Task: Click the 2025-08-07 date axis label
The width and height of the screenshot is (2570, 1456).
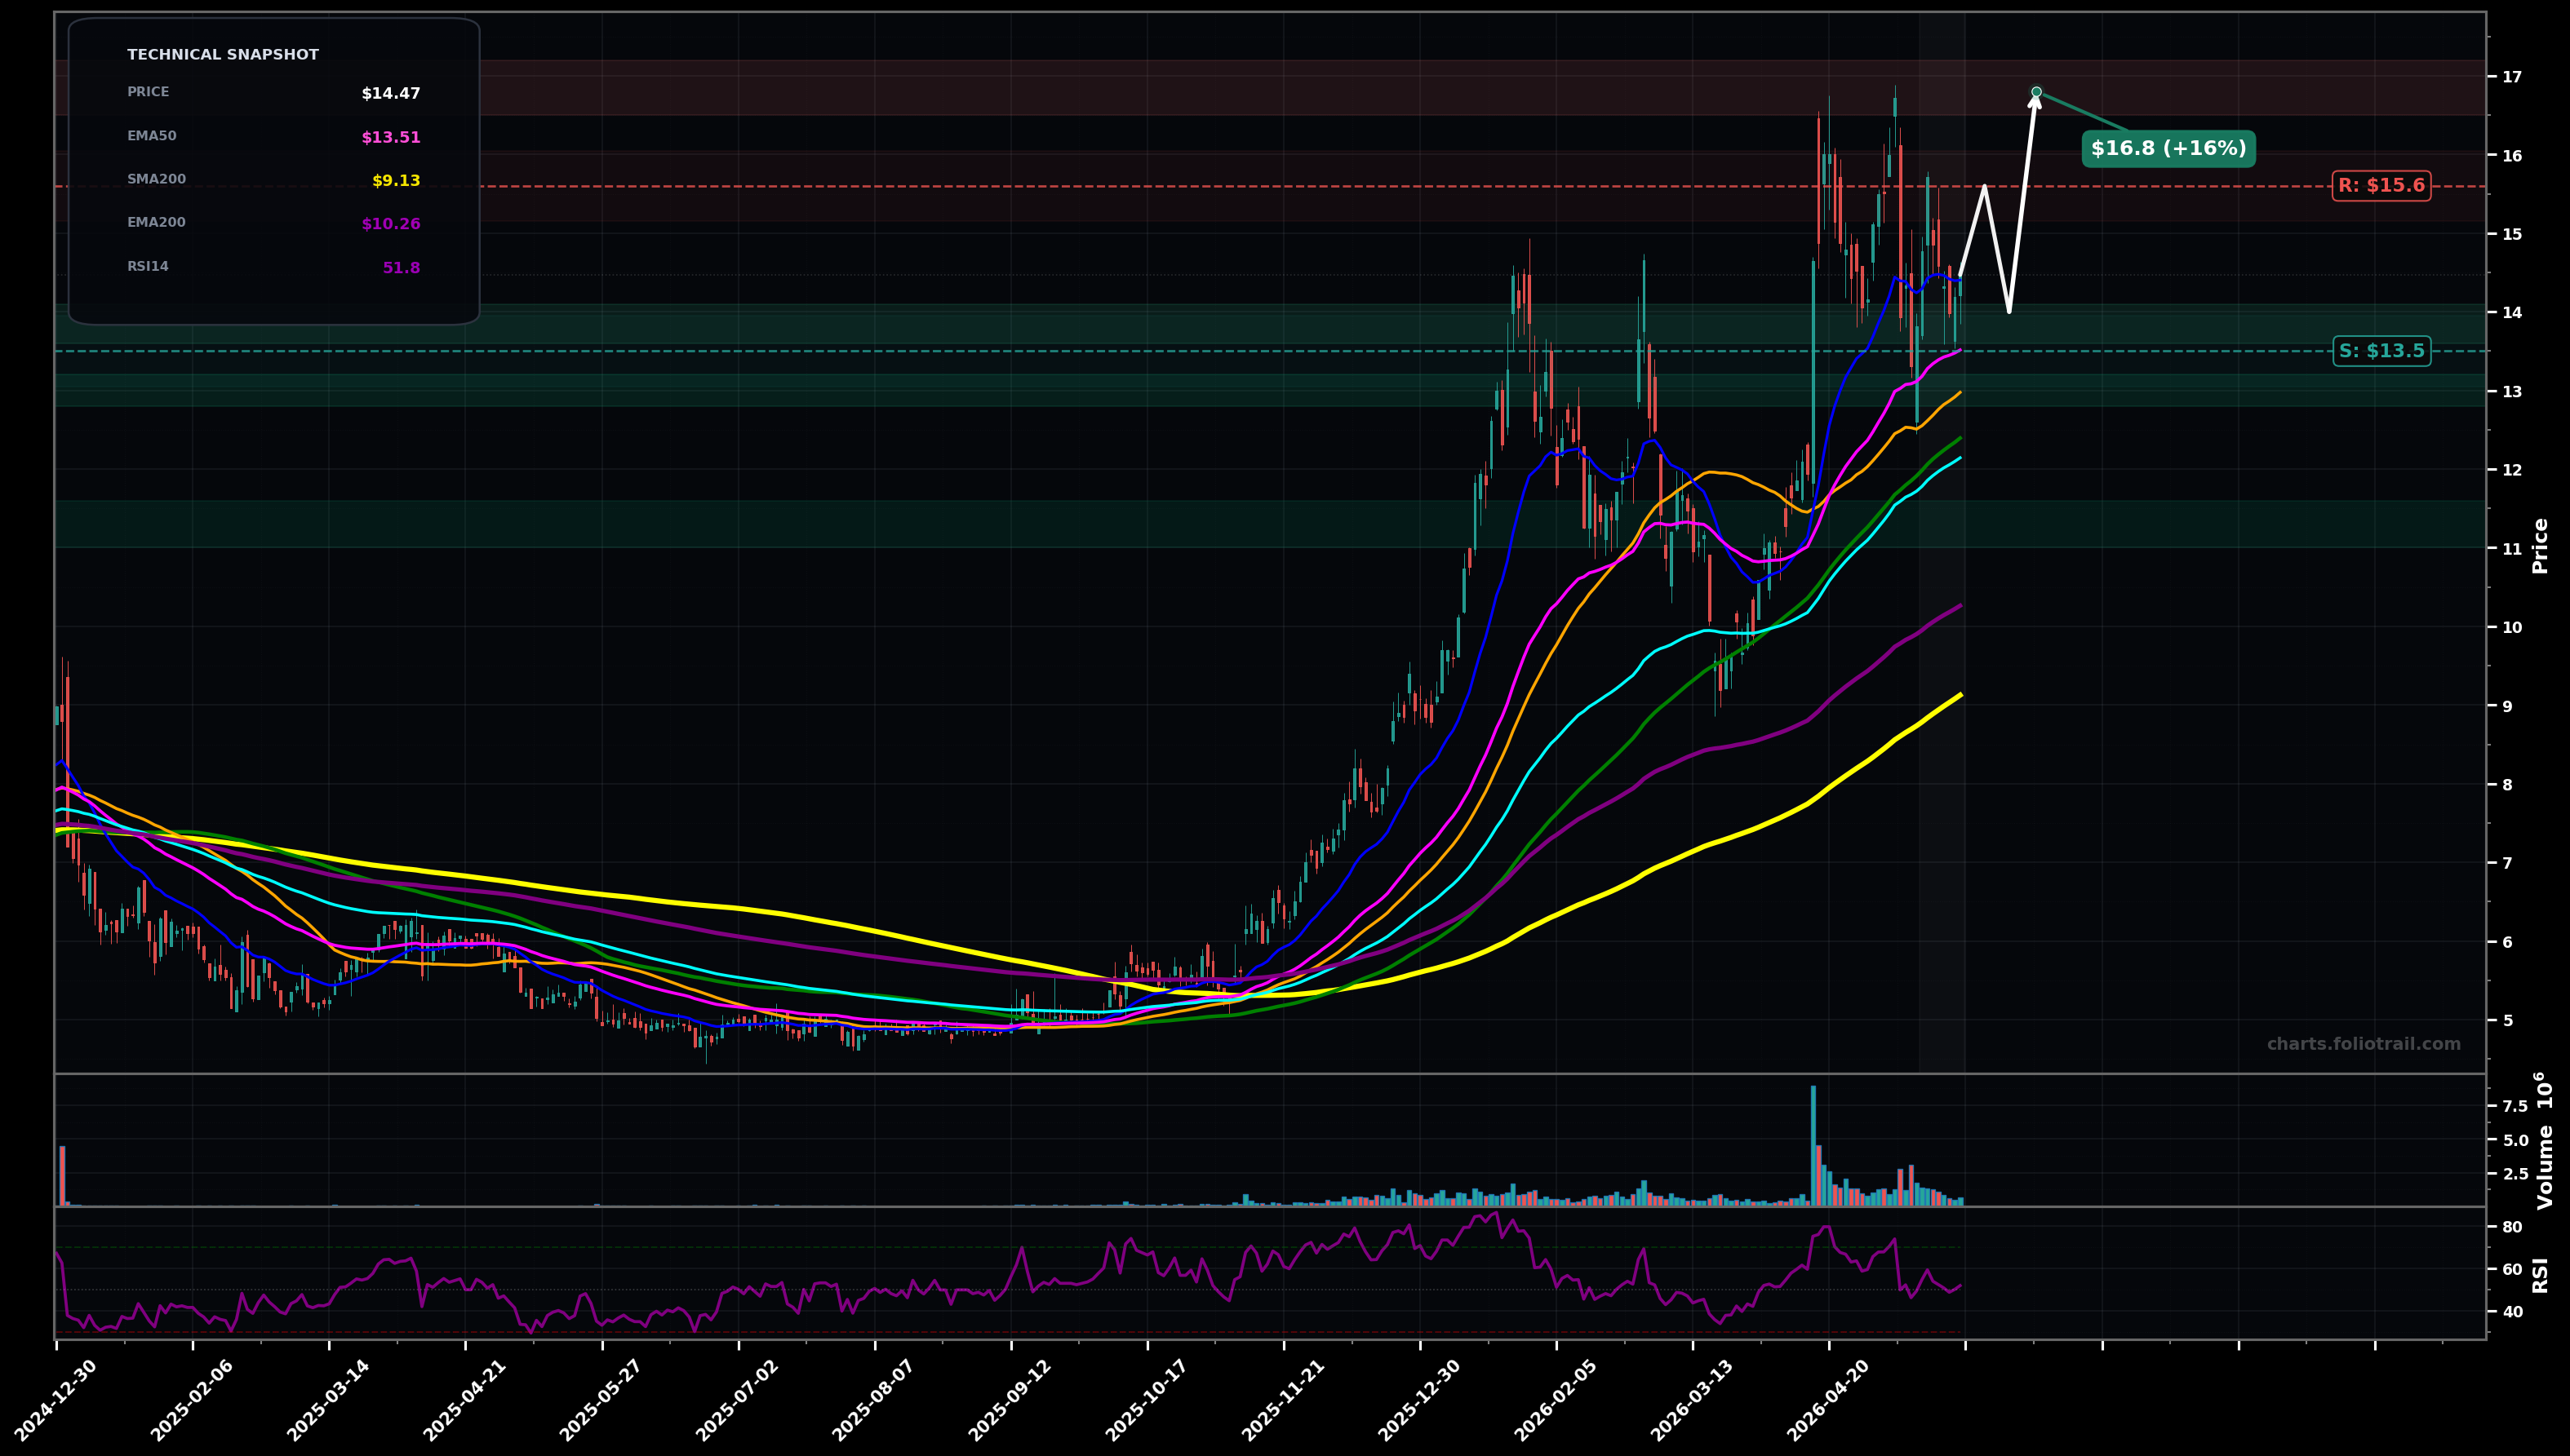Action: [874, 1400]
